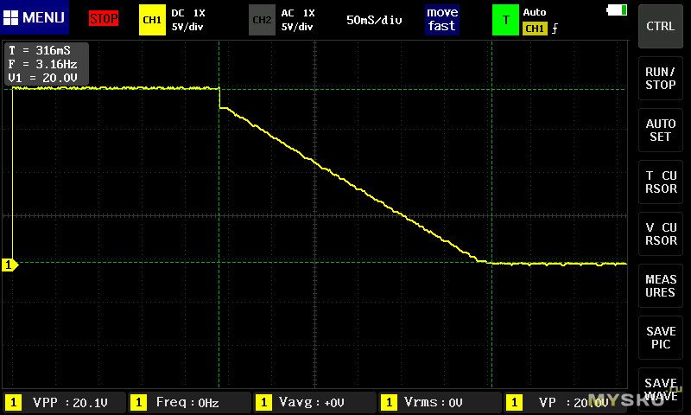Tap the channel 1 badge beside VP
The height and width of the screenshot is (415, 691).
pos(514,402)
